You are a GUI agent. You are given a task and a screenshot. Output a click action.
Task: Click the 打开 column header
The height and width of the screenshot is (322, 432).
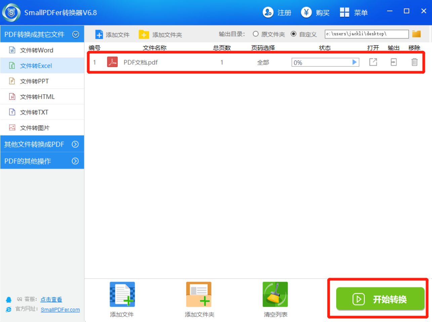pos(373,48)
